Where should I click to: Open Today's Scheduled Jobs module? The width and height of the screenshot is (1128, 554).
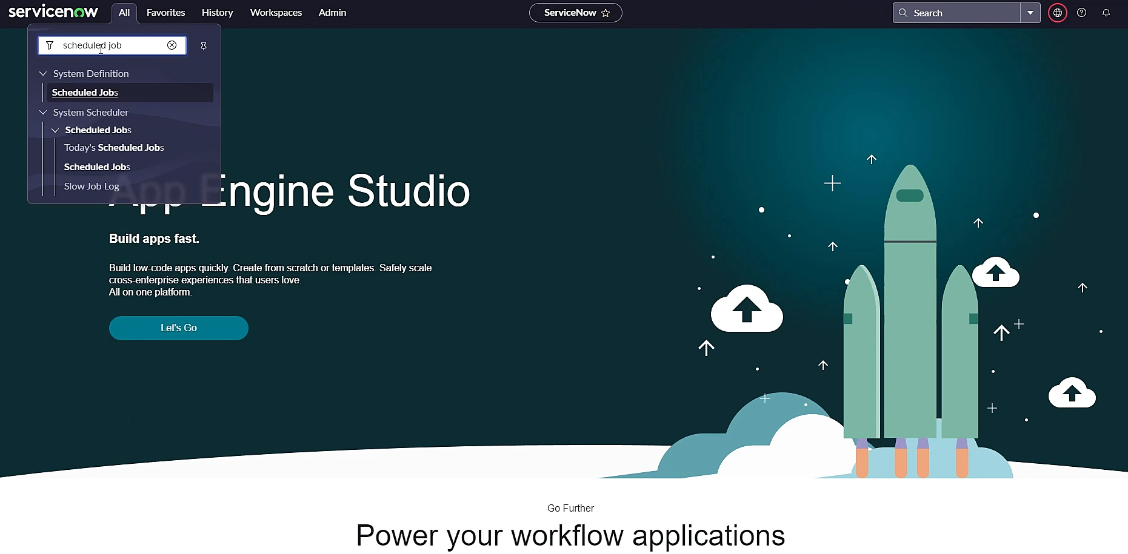tap(114, 148)
